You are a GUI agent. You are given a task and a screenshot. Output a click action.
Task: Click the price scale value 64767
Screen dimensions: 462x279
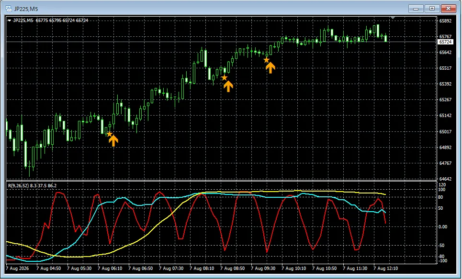[x=446, y=163]
